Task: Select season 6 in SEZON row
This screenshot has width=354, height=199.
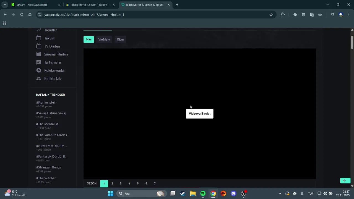Action: [146, 184]
